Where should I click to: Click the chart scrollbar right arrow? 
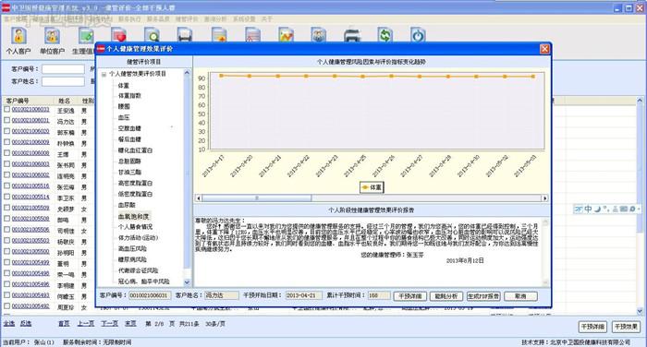545,198
